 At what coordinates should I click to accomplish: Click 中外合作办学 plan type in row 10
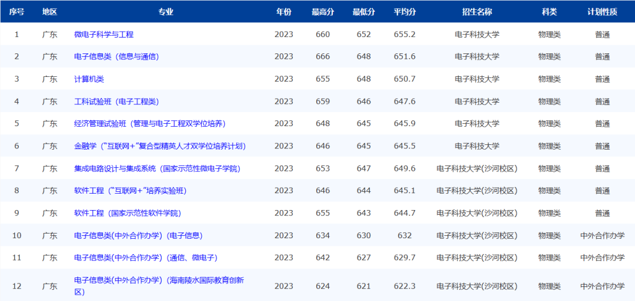[603, 235]
